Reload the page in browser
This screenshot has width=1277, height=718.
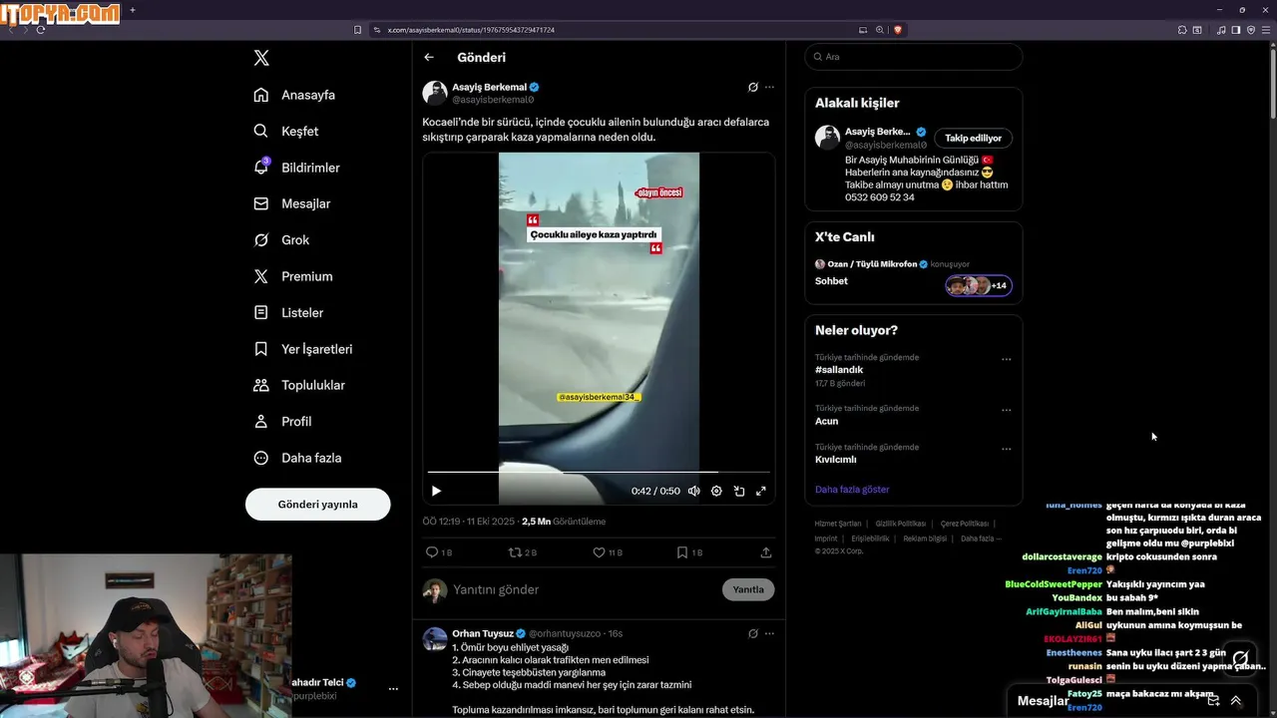click(40, 30)
